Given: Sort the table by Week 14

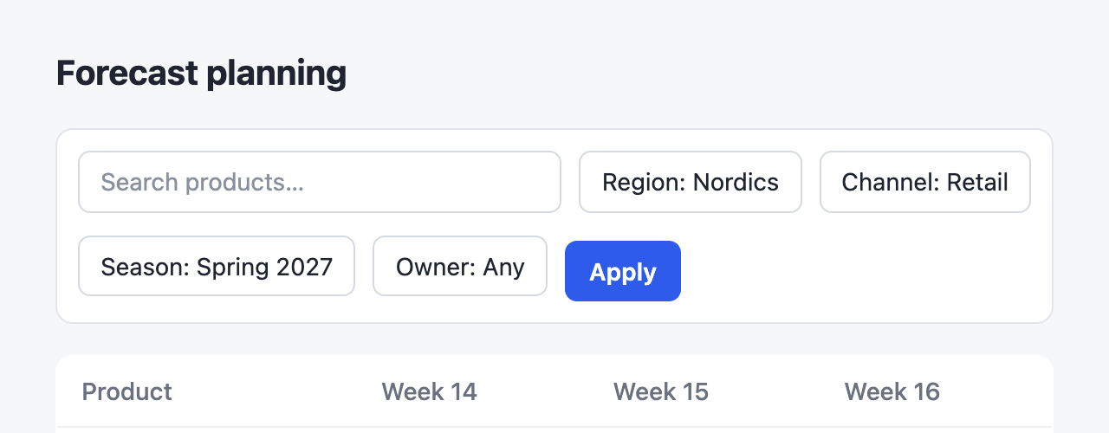Looking at the screenshot, I should 430,391.
